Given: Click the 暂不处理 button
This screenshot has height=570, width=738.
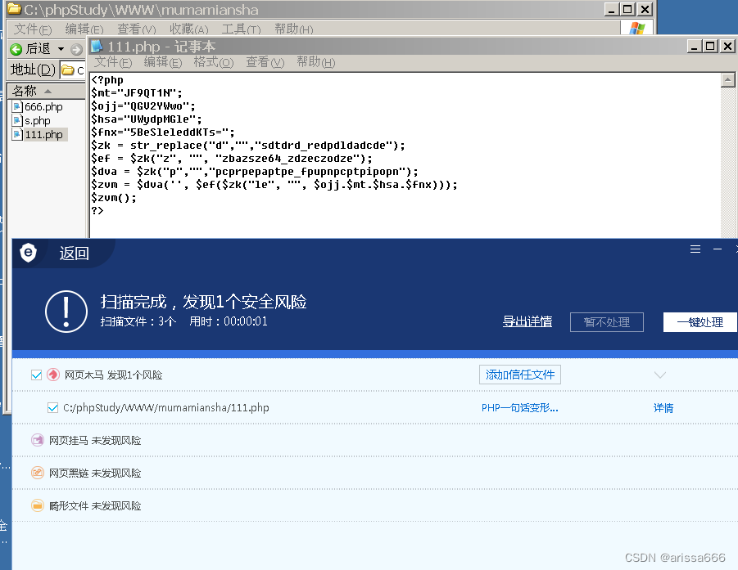Looking at the screenshot, I should point(607,322).
